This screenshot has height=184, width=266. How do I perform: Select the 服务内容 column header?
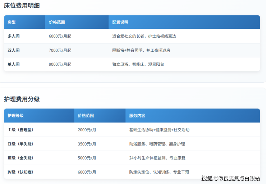pyautogui.click(x=137, y=116)
